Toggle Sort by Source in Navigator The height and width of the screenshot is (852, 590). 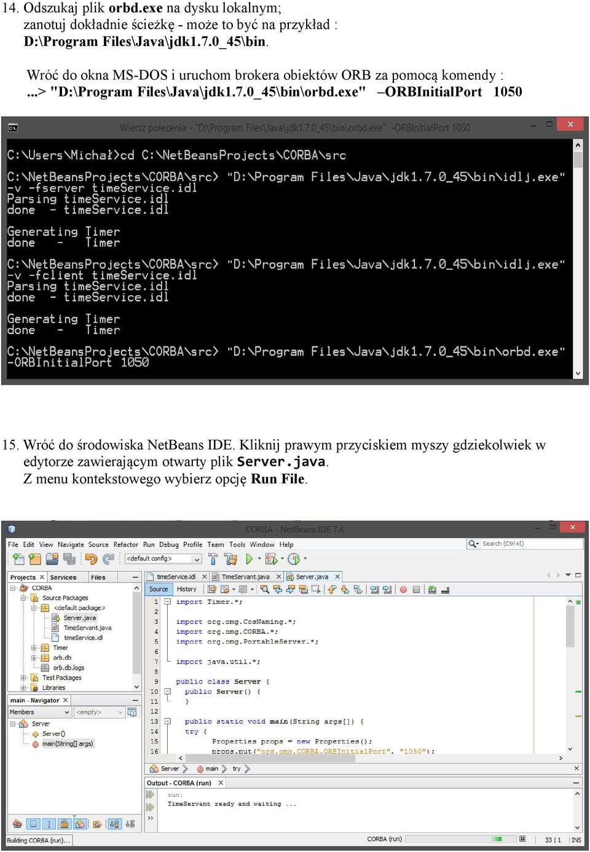(130, 824)
